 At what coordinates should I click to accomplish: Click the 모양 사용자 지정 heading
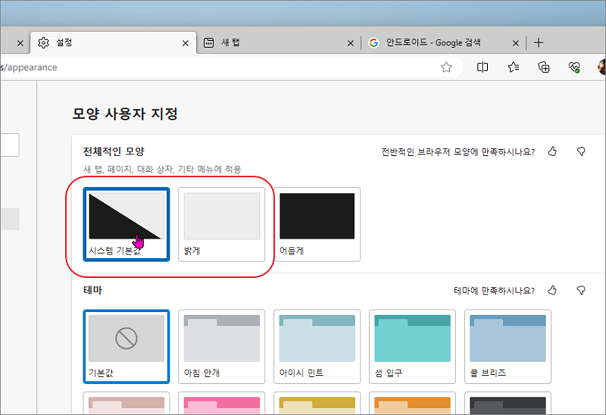[x=125, y=114]
